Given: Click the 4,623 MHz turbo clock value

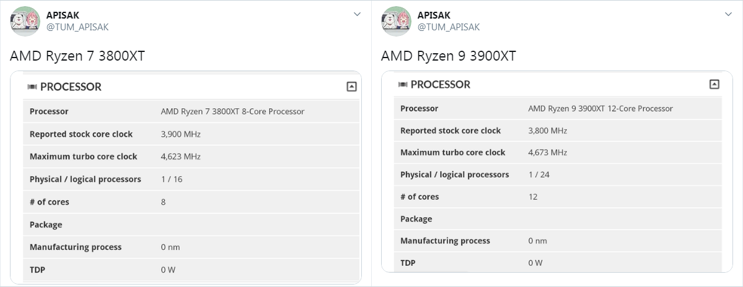Looking at the screenshot, I should tap(180, 156).
